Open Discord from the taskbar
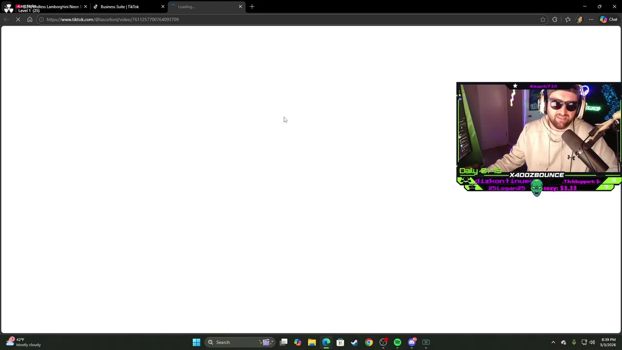The width and height of the screenshot is (622, 350). click(x=412, y=342)
